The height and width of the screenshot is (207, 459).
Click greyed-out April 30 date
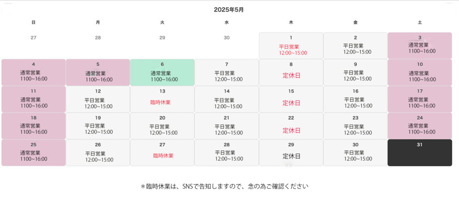(x=227, y=38)
